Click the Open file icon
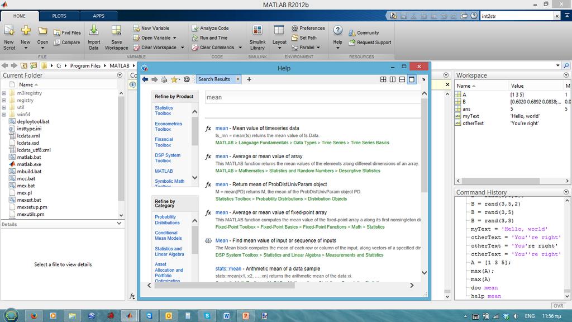572x322 pixels. 42,31
